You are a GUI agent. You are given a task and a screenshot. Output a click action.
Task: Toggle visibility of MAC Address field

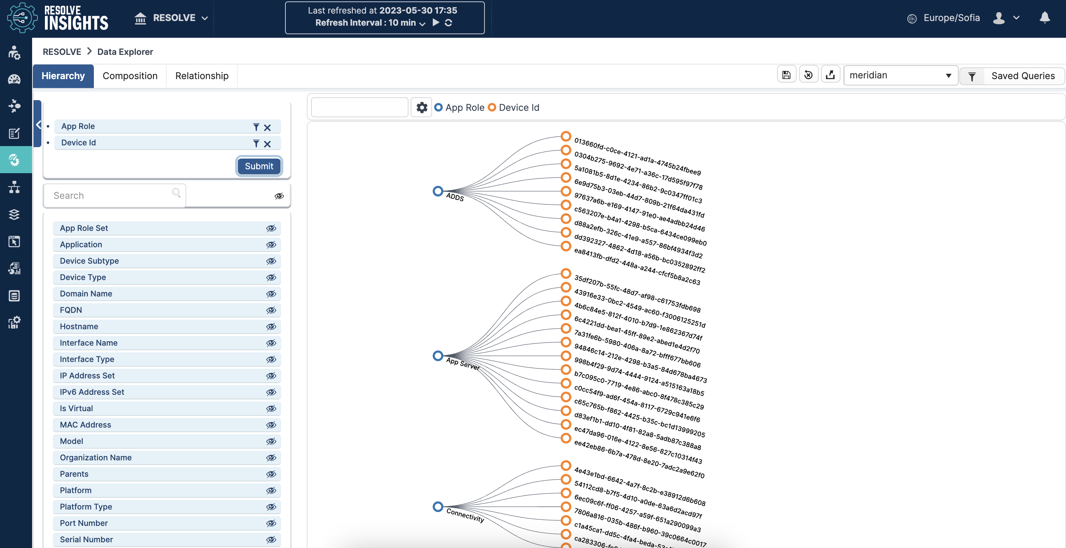click(x=271, y=425)
